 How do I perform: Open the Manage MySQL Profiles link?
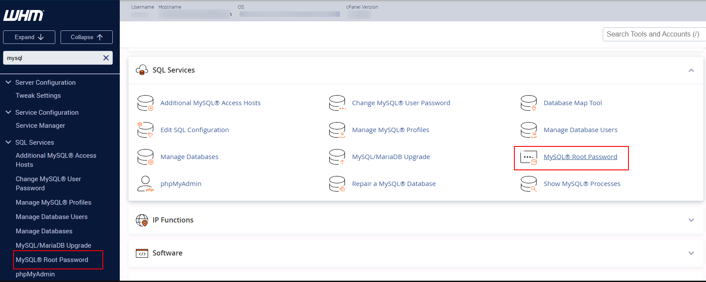pos(391,130)
